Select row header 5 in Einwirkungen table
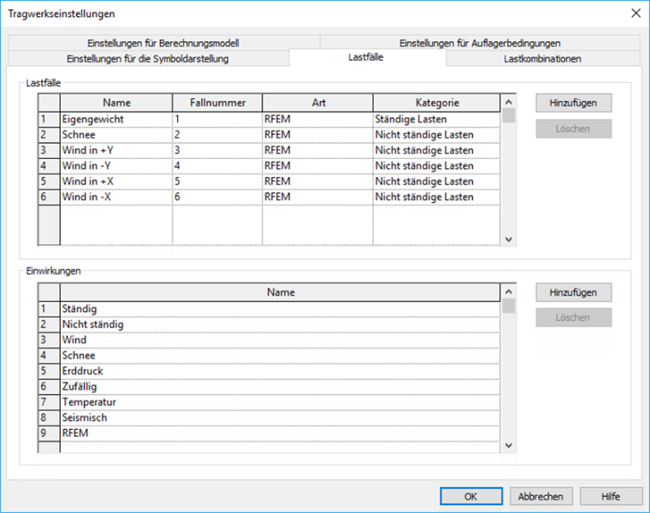 [x=49, y=371]
